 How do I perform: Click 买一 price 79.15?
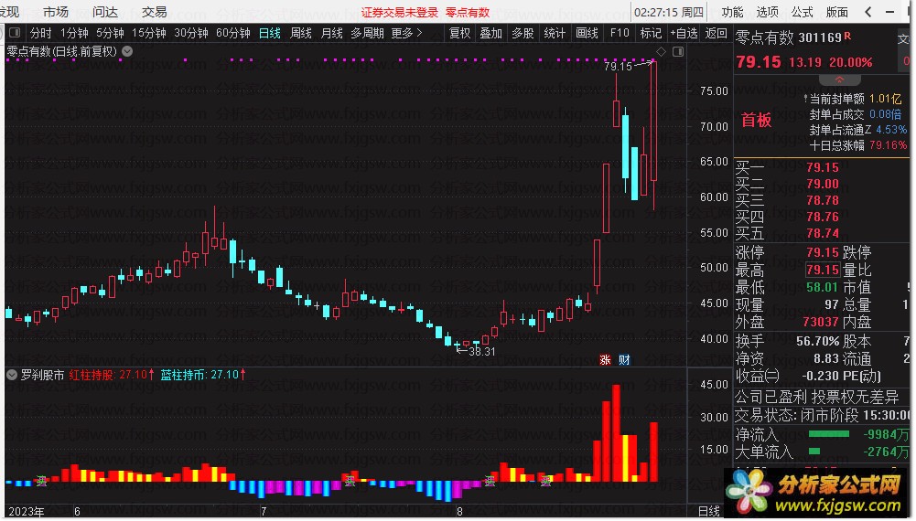pos(822,167)
